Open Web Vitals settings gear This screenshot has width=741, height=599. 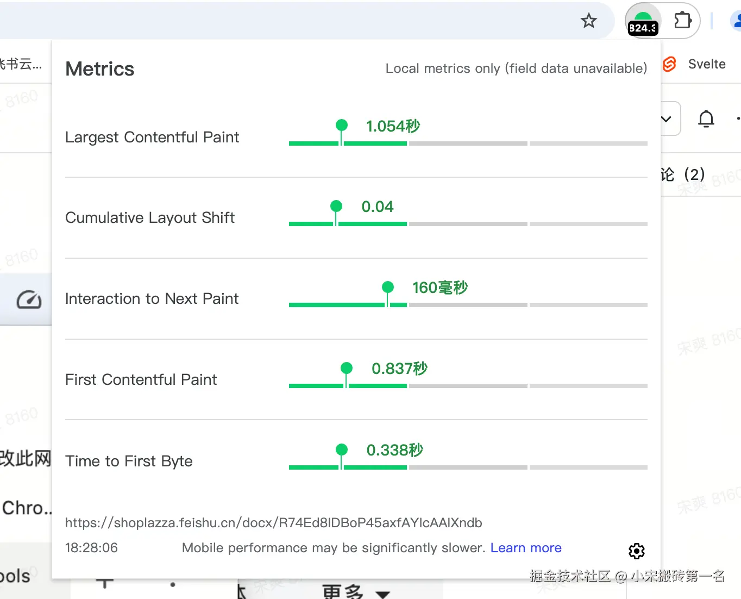click(x=636, y=551)
